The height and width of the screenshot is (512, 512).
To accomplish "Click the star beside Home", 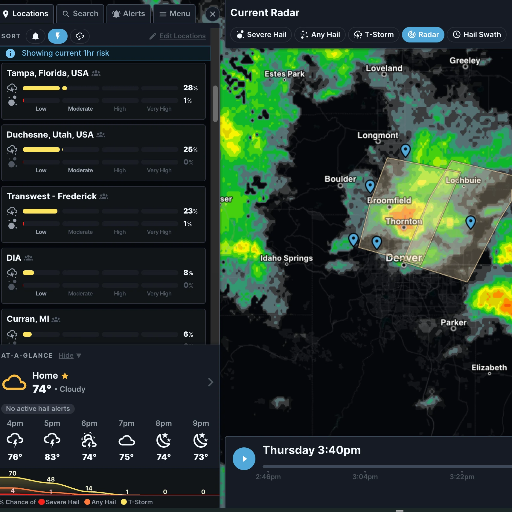I will coord(65,376).
